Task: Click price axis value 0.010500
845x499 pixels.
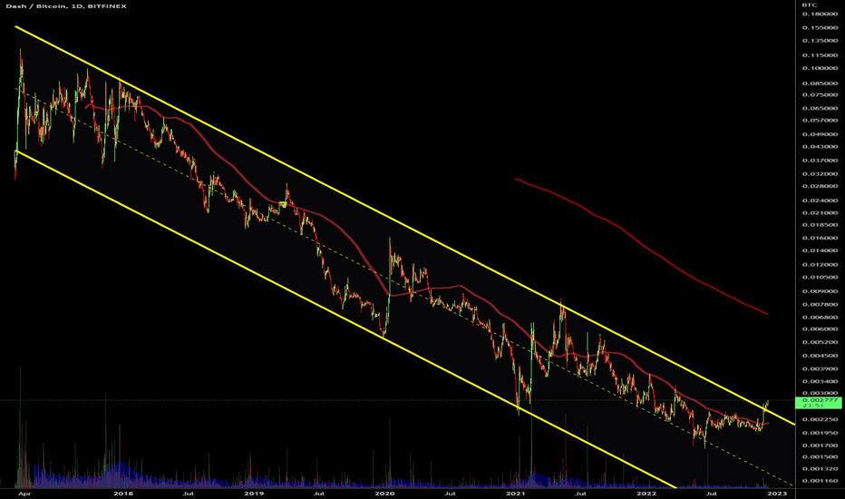Action: point(820,277)
